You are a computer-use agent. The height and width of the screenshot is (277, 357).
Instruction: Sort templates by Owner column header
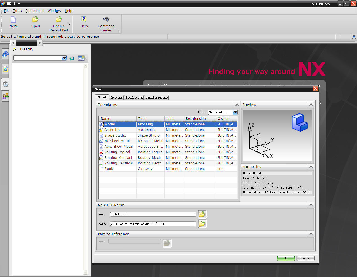[226, 119]
